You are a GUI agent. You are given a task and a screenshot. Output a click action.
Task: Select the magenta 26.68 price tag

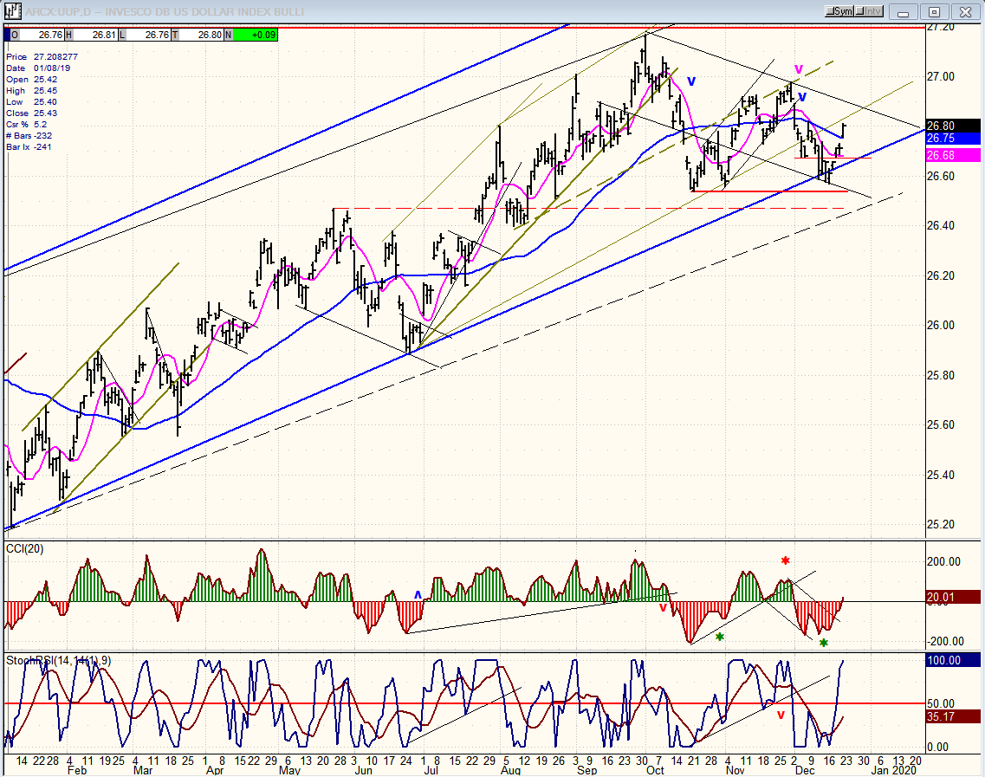[x=951, y=155]
